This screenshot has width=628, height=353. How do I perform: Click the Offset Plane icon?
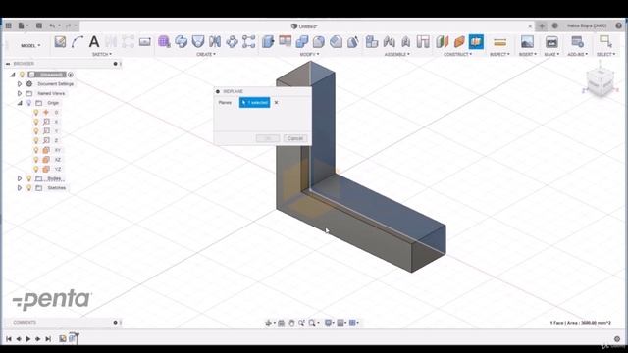tap(443, 41)
